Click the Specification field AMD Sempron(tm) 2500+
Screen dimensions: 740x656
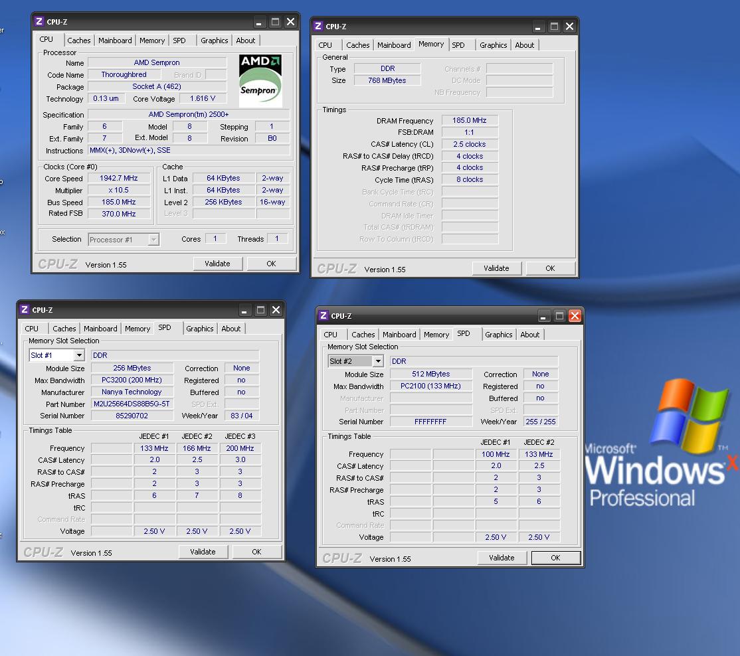(189, 115)
